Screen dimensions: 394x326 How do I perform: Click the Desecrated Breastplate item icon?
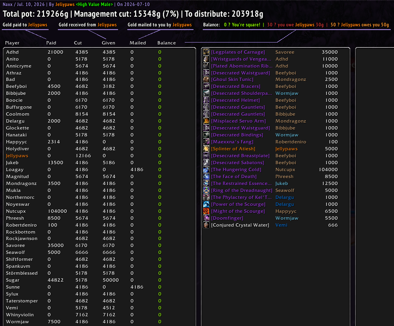point(206,155)
